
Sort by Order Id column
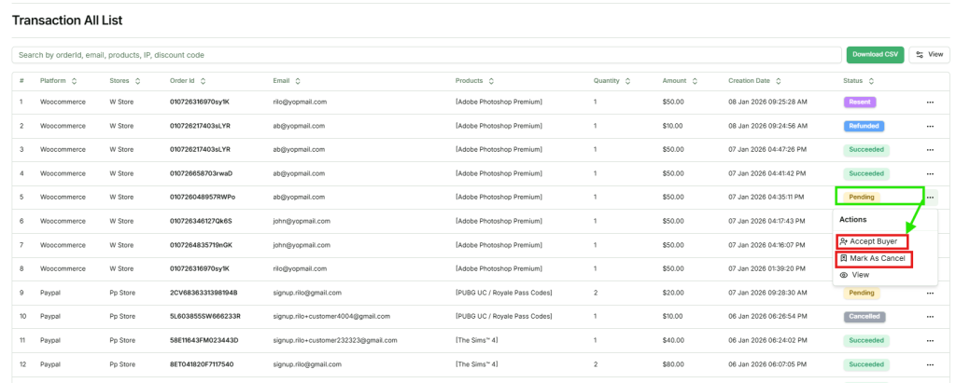204,81
